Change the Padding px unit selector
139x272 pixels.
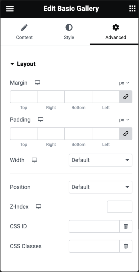point(124,120)
